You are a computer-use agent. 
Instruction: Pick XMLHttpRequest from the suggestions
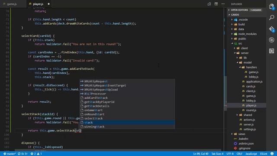(127, 81)
